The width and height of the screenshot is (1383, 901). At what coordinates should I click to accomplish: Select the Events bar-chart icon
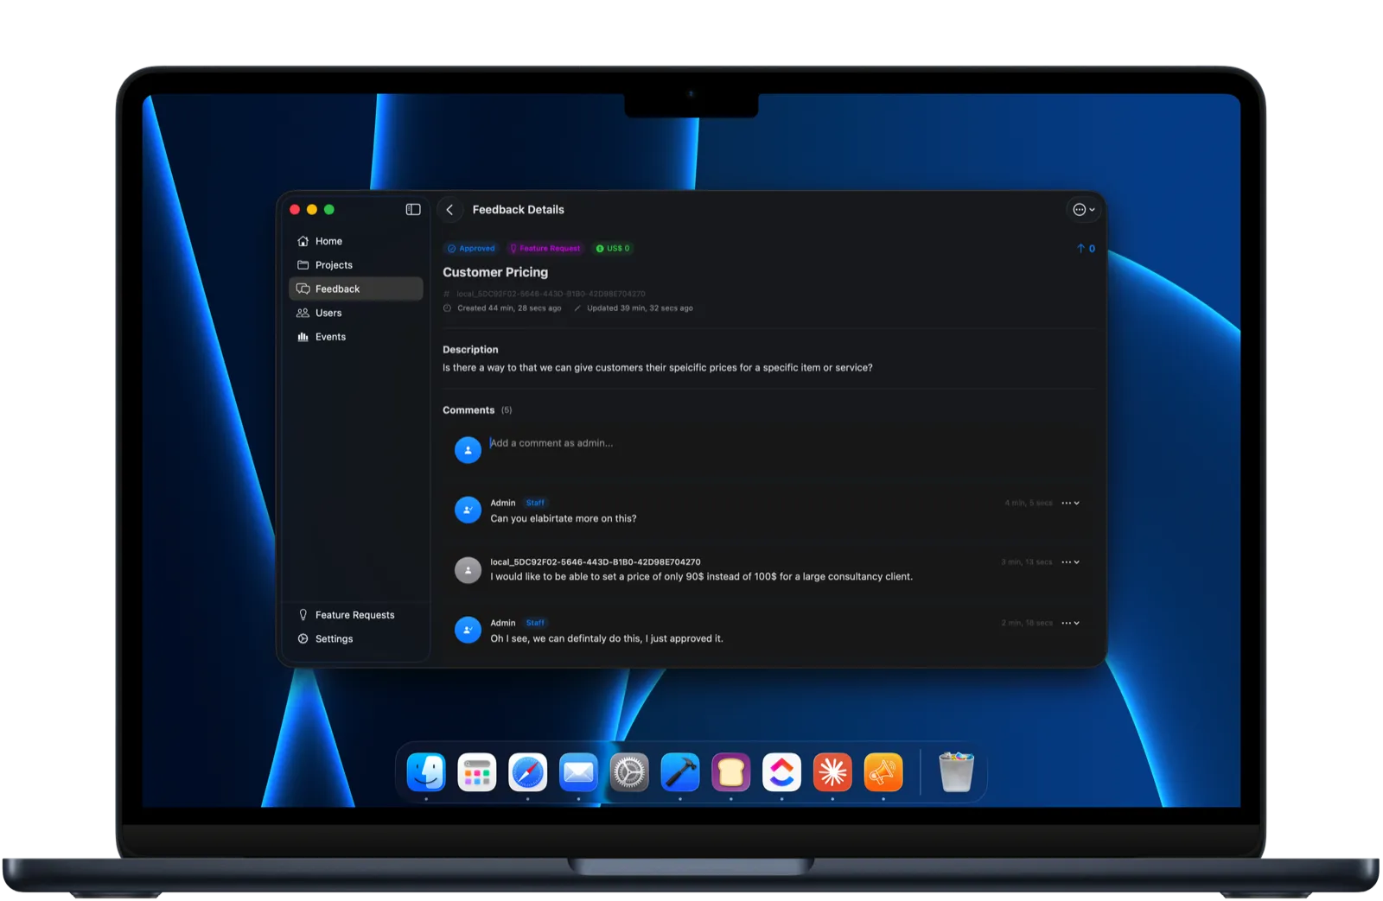[303, 337]
